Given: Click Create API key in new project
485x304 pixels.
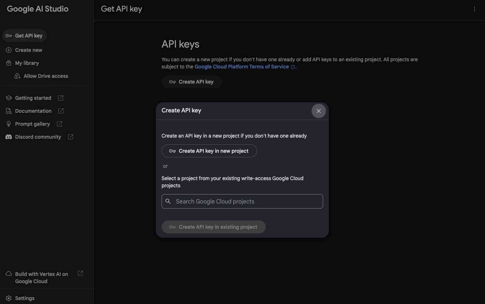Looking at the screenshot, I should coord(209,151).
